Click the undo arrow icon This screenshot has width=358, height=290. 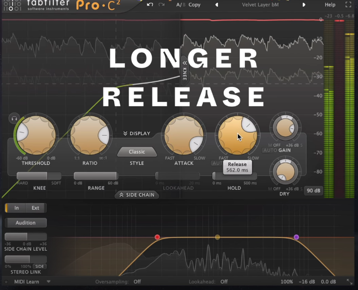pos(150,4)
